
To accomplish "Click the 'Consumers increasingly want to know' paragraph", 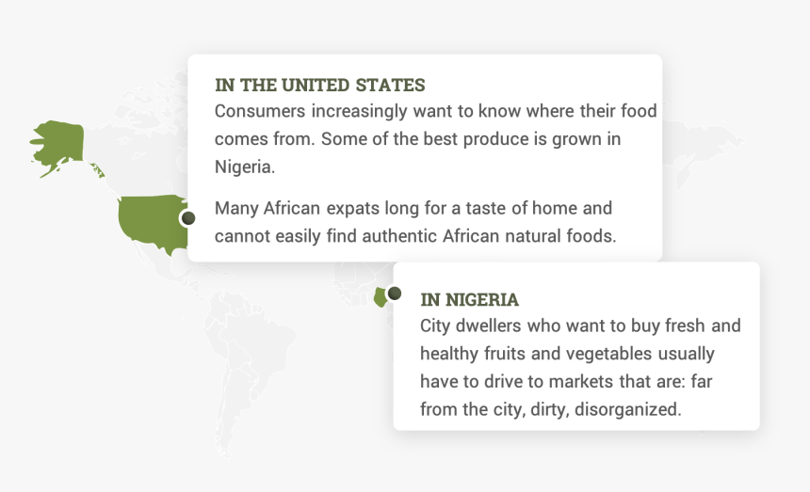I will click(x=435, y=138).
